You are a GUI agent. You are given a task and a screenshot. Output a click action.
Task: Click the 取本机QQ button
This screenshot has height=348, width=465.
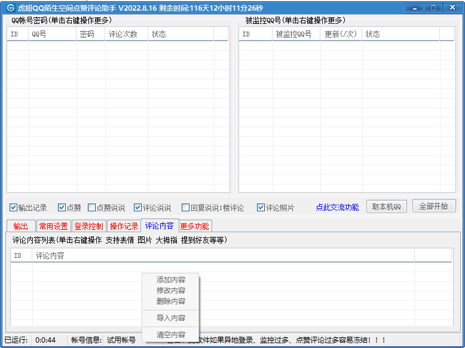coord(387,207)
